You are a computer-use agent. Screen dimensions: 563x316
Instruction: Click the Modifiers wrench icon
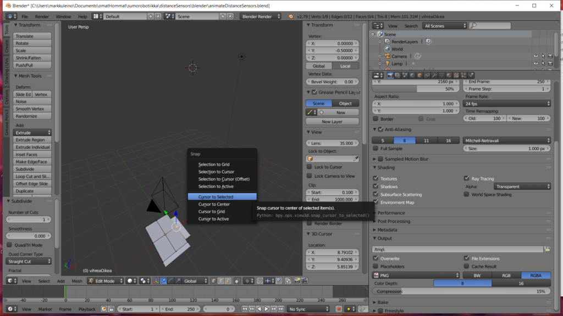(434, 75)
